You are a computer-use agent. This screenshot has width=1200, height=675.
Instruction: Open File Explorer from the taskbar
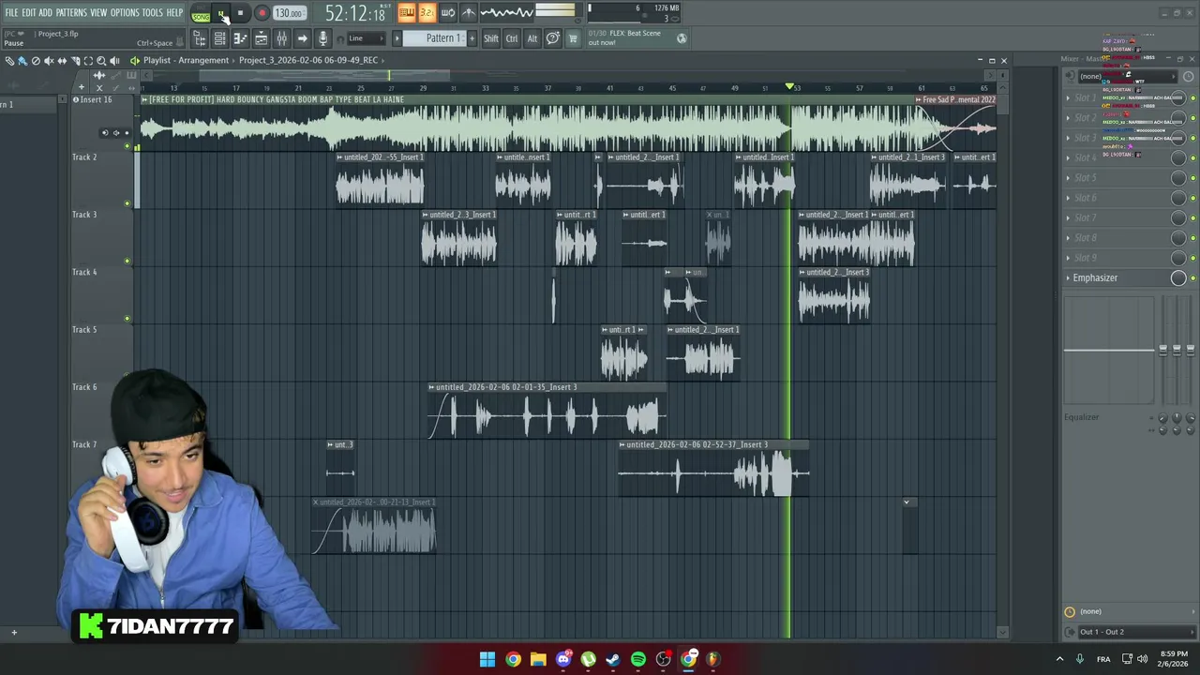tap(538, 659)
